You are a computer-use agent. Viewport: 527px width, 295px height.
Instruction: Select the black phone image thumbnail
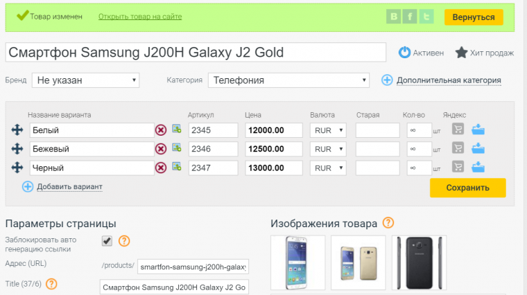coord(418,262)
